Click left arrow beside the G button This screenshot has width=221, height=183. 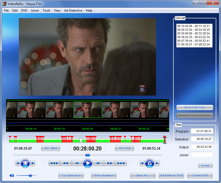coord(142,163)
